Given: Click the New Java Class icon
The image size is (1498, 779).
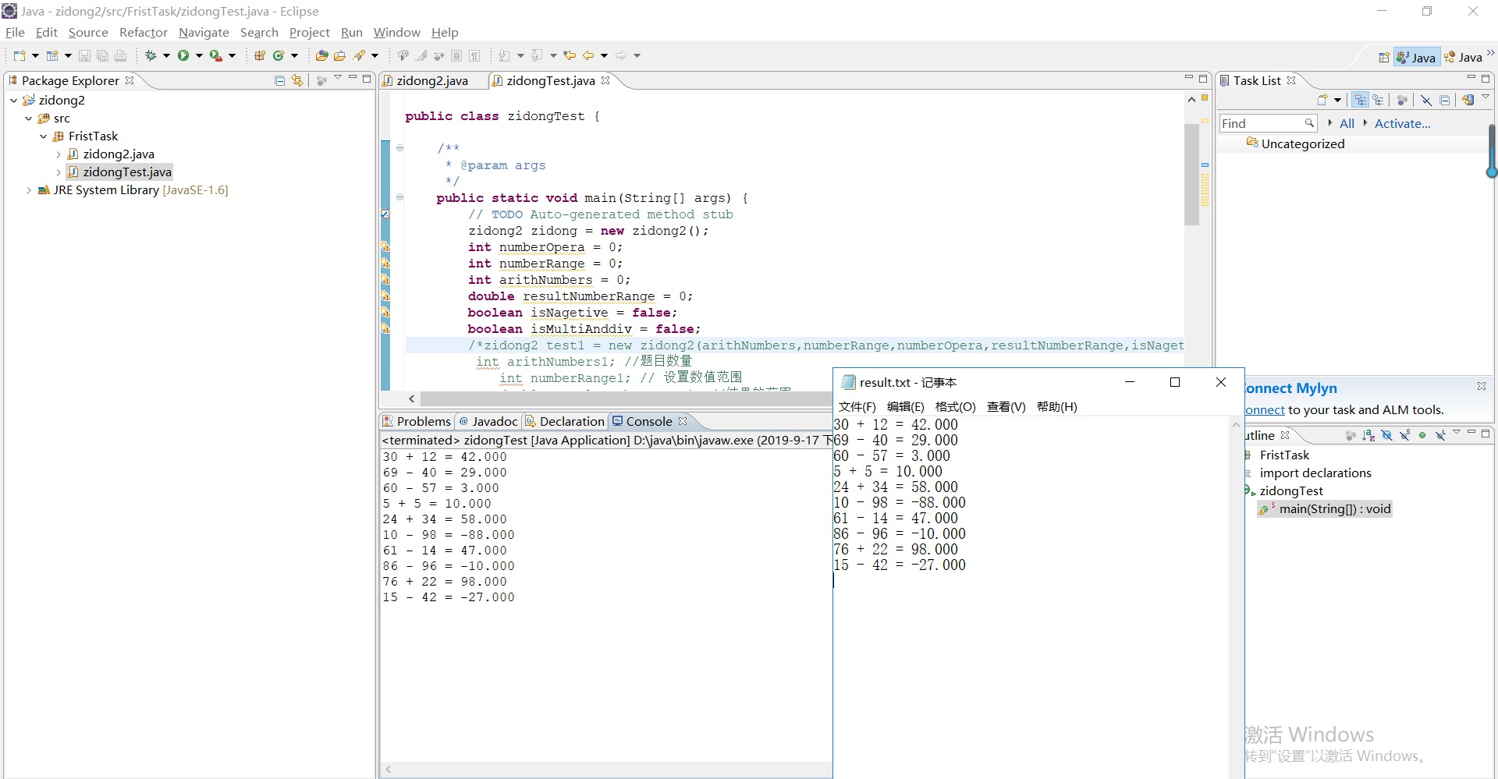Looking at the screenshot, I should (279, 55).
